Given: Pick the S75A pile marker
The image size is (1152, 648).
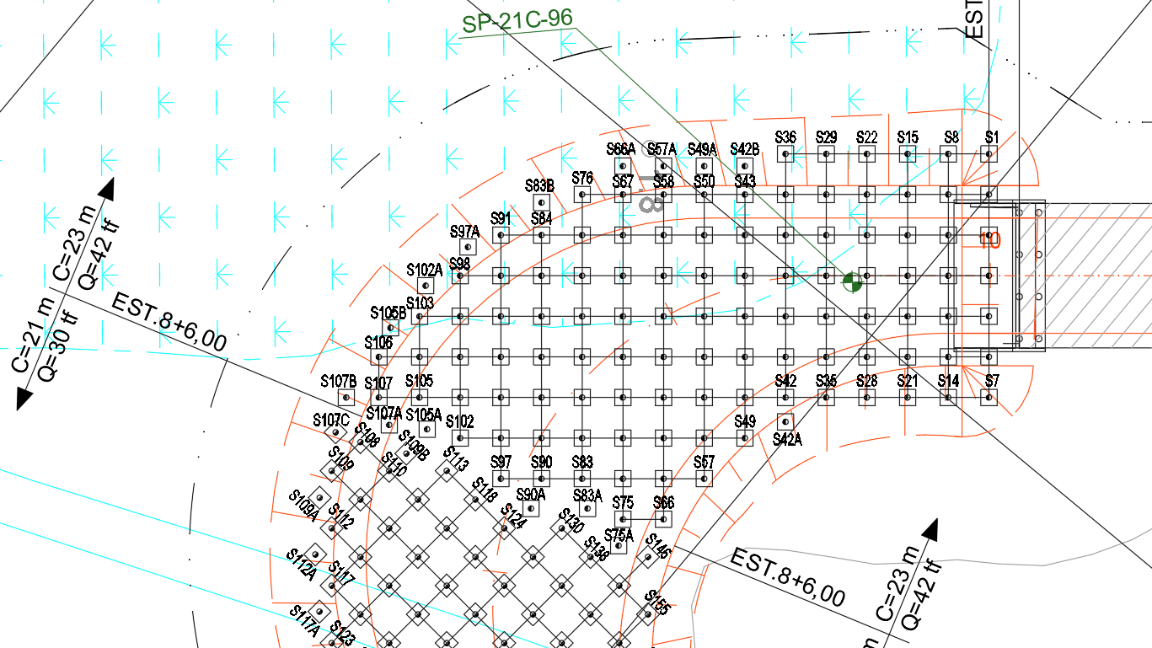Looking at the screenshot, I should point(621,547).
